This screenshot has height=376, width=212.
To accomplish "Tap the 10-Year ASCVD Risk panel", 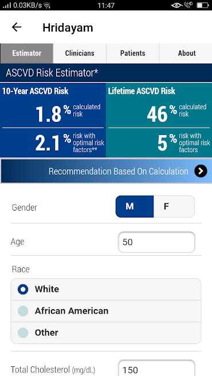I will (53, 120).
